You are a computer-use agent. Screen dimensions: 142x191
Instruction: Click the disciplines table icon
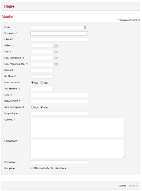(31, 168)
